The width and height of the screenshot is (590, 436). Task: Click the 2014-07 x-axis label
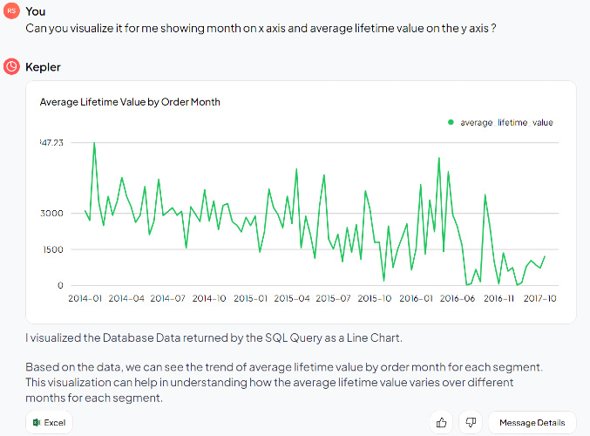coord(168,298)
